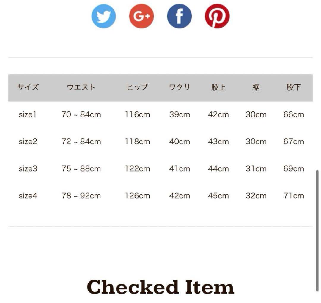
Task: Pin this item with Pinterest icon
Action: click(217, 16)
